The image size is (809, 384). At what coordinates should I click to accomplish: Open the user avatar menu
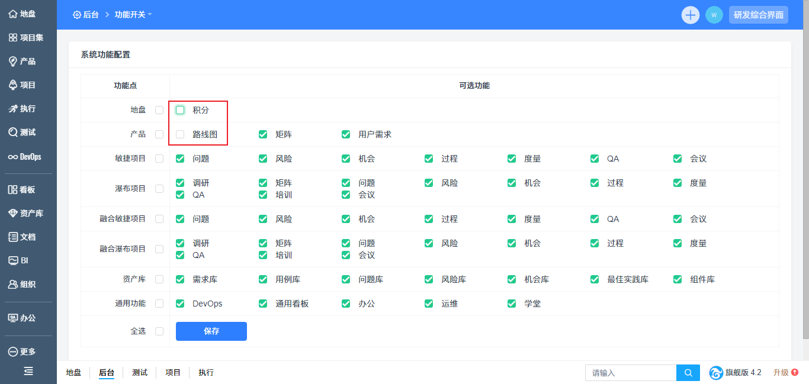click(714, 15)
